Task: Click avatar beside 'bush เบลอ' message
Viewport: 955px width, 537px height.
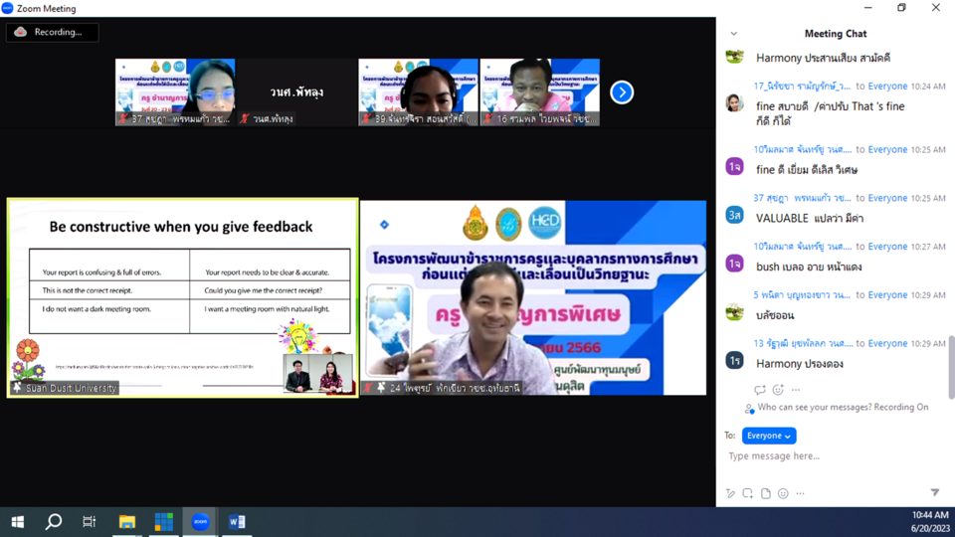Action: (x=734, y=264)
